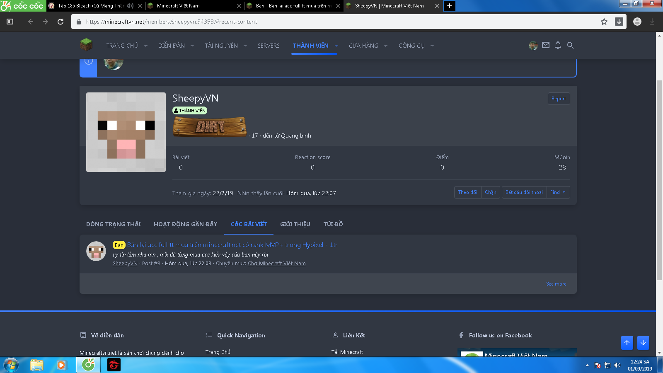Click the page vertical scrollbar

tap(659, 180)
